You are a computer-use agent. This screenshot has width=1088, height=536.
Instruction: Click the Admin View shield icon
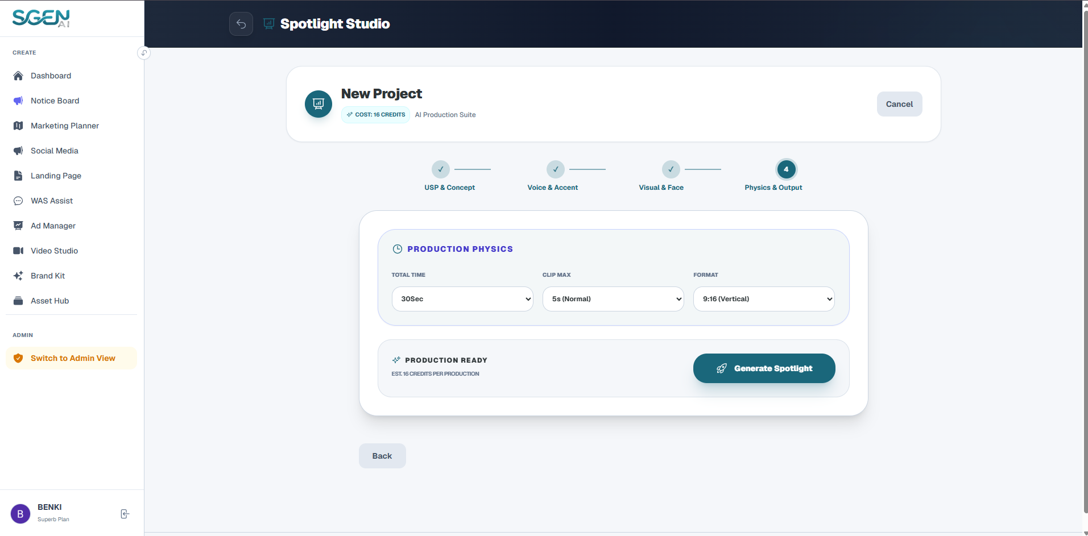click(18, 358)
